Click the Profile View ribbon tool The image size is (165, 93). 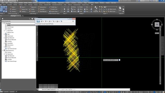pyautogui.click(x=53, y=7)
